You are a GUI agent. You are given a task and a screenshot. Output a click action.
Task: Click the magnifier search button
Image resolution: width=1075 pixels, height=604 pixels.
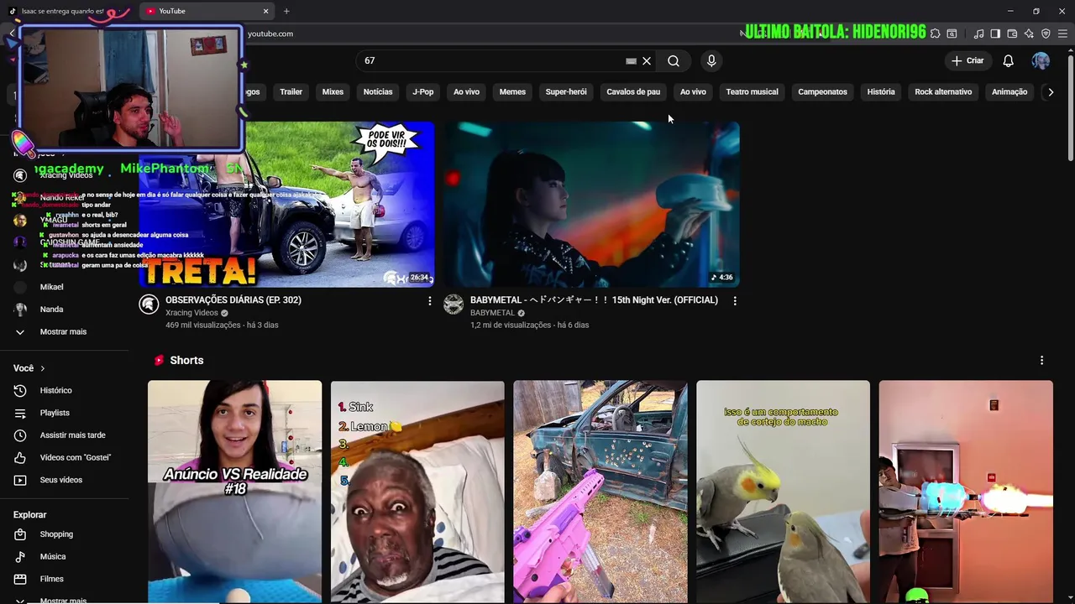pos(674,60)
